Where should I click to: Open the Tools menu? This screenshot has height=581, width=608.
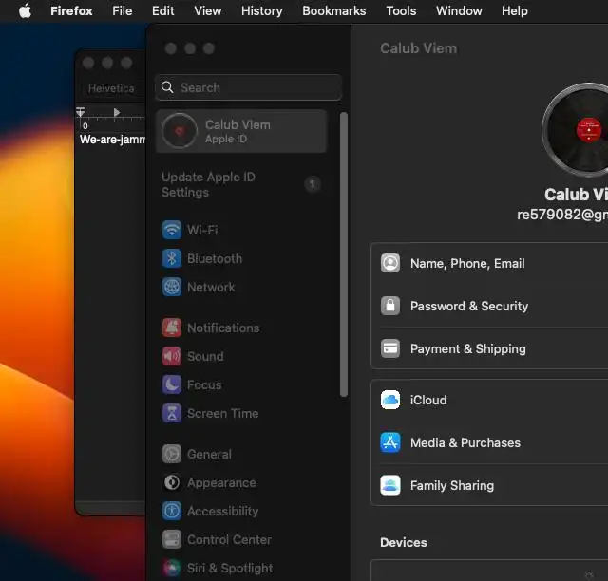[x=401, y=10]
